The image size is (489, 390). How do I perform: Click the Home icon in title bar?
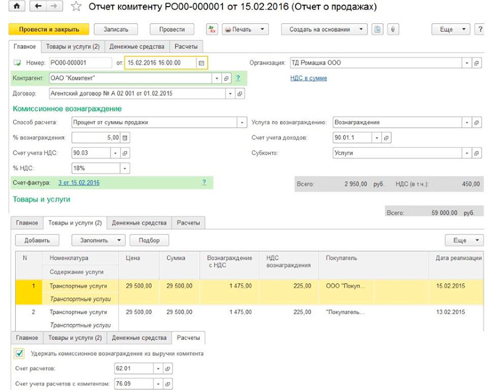(17, 7)
